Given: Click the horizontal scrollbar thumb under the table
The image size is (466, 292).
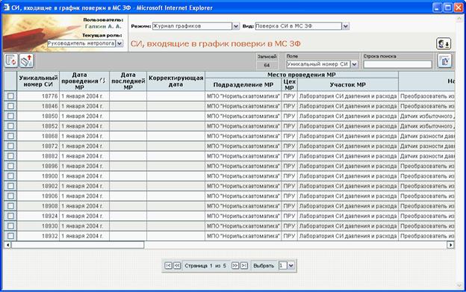Looking at the screenshot, I should coord(77,245).
